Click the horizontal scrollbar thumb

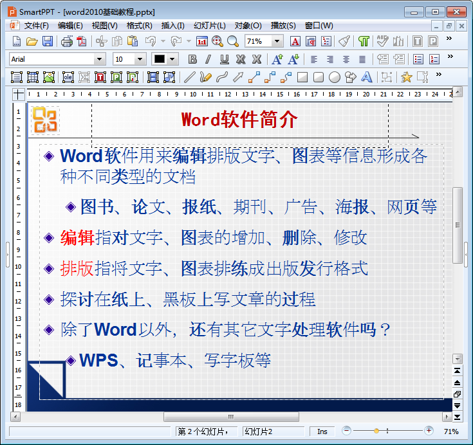click(231, 417)
